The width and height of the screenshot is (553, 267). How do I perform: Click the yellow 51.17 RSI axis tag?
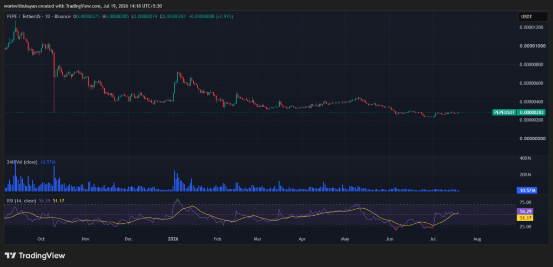coord(525,218)
